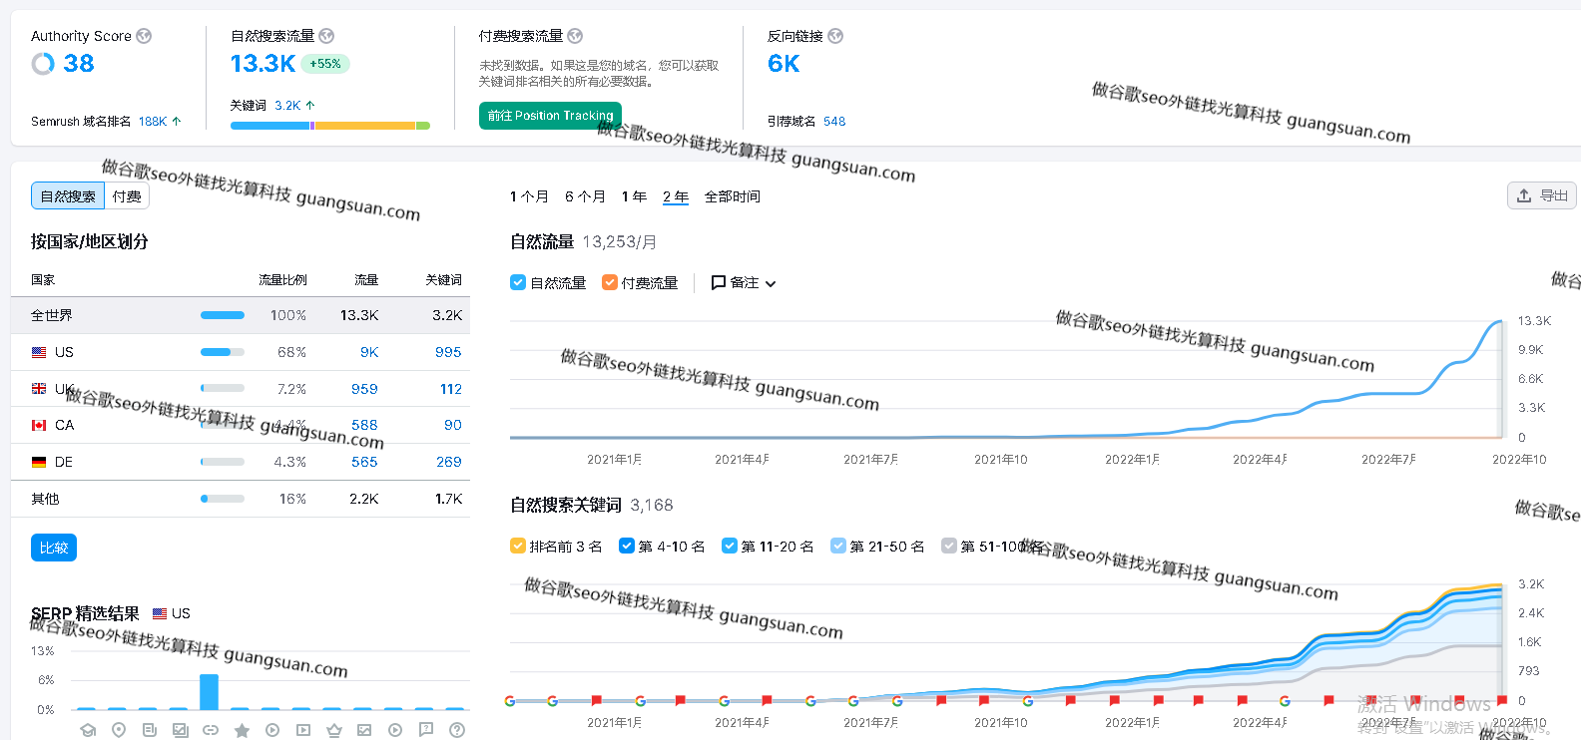Screen dimensions: 1581x740
Task: Click the globe icon beside Authority Score
Action: coord(144,36)
